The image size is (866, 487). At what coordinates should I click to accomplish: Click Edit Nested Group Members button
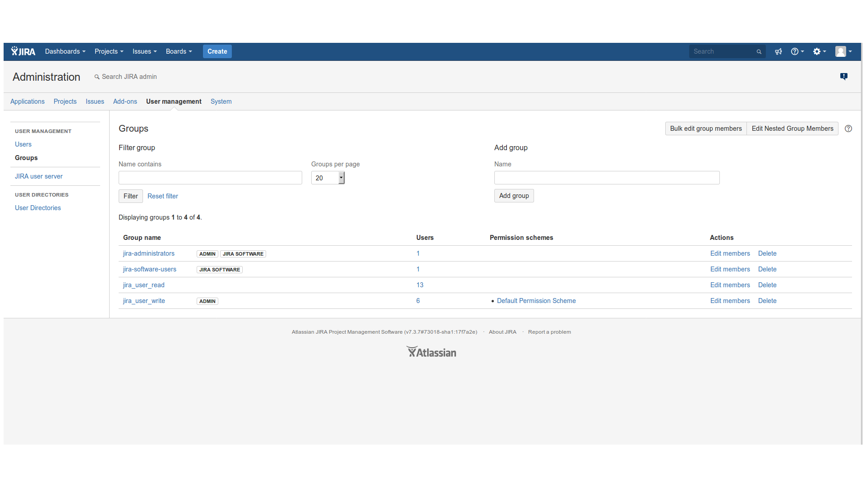tap(792, 129)
